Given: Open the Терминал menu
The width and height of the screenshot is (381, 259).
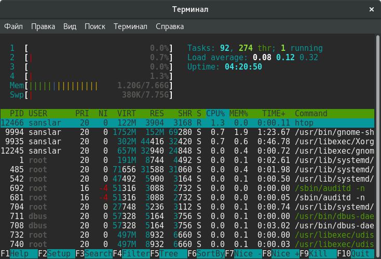Looking at the screenshot, I should [x=130, y=26].
